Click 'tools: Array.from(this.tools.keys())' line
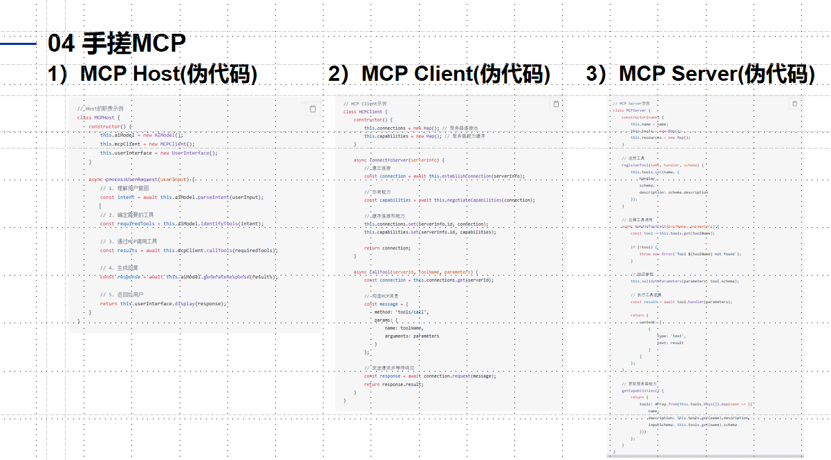 tap(696, 404)
